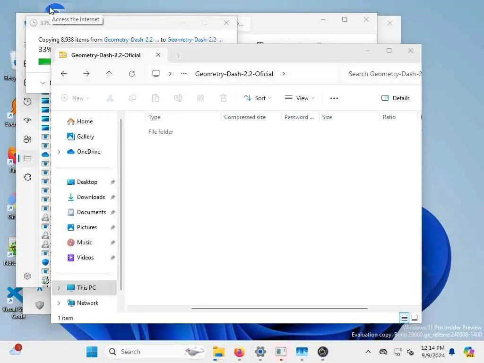Select the Geometry-Dash-2.2-Oficial tab
Image resolution: width=484 pixels, height=363 pixels.
pyautogui.click(x=106, y=55)
